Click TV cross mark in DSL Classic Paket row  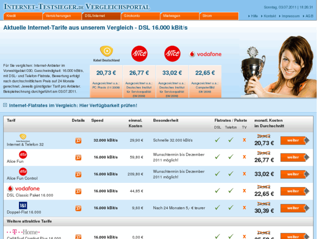pyautogui.click(x=244, y=191)
